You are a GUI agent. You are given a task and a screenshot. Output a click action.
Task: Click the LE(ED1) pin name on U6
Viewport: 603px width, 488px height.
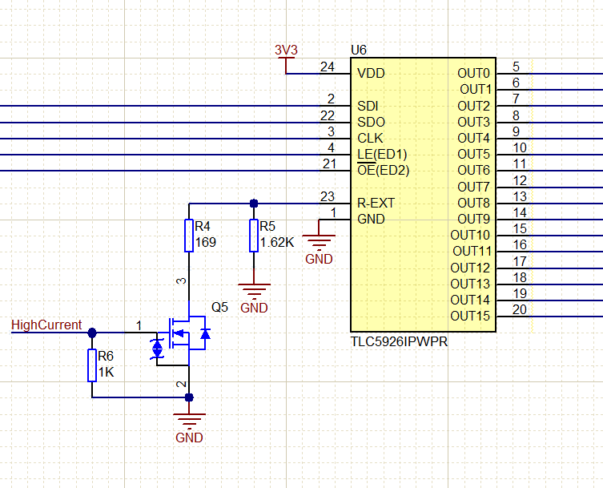(382, 155)
